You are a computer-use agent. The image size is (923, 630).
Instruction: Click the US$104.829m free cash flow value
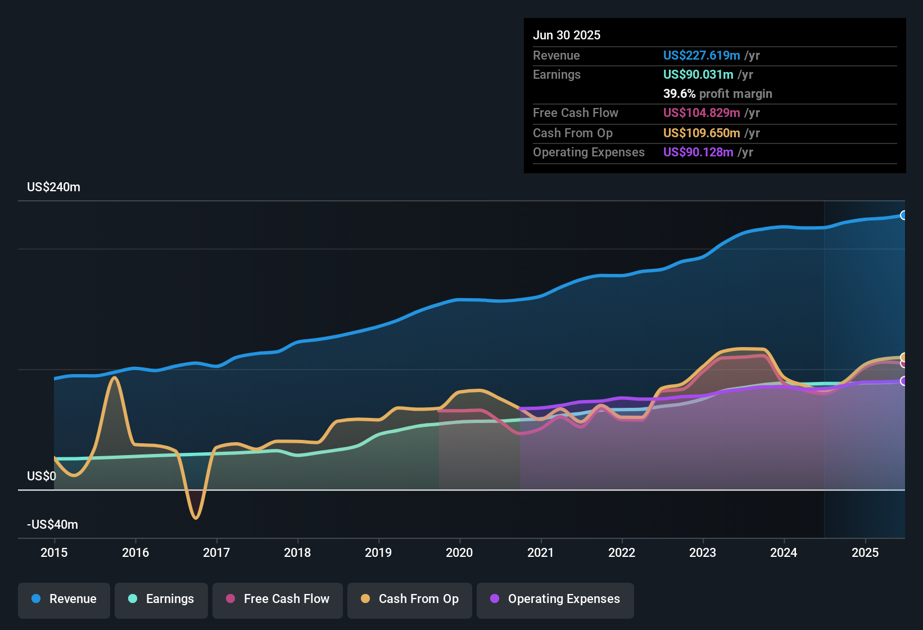(702, 112)
